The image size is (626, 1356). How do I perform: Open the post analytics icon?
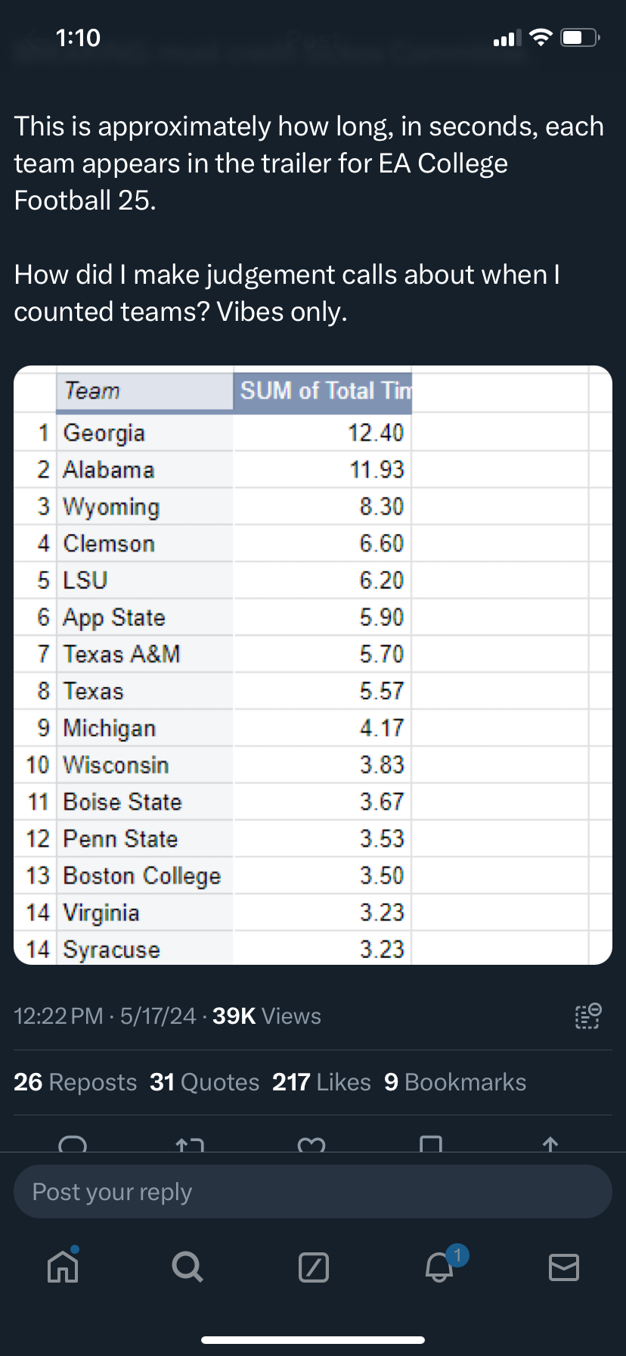tap(587, 1015)
